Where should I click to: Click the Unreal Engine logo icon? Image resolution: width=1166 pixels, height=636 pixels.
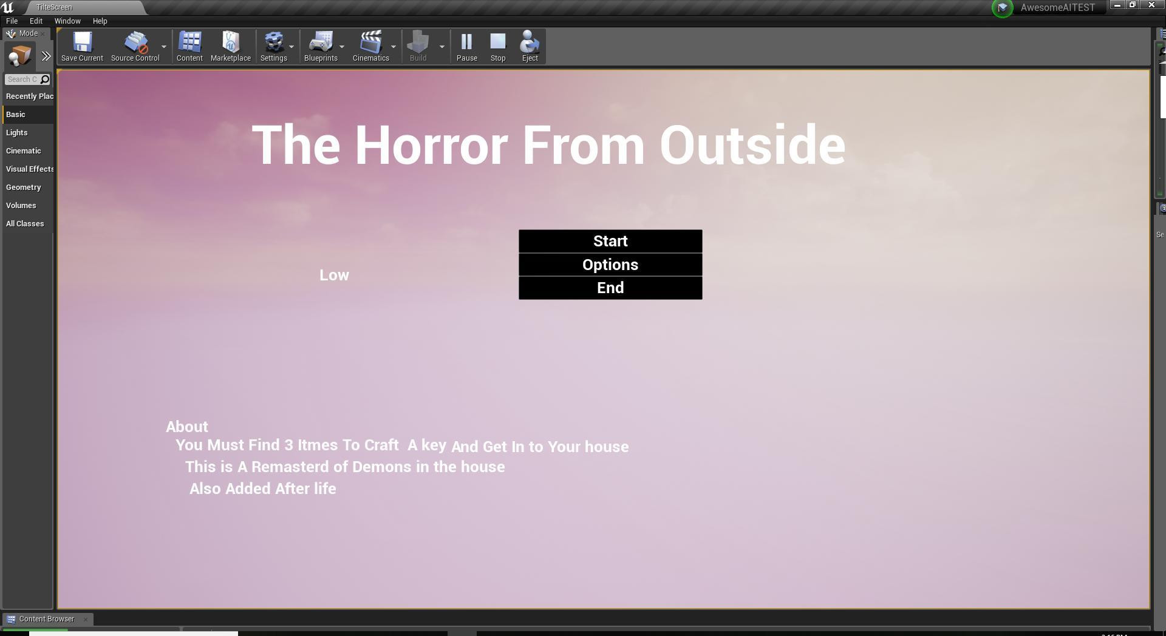[7, 7]
